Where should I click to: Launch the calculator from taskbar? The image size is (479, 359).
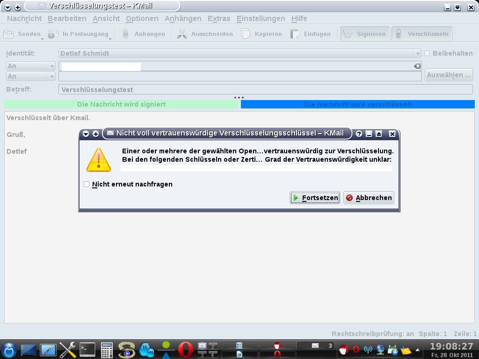pos(107,350)
